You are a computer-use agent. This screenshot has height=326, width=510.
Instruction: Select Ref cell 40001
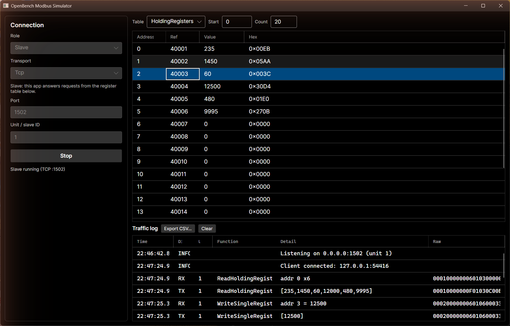[183, 49]
